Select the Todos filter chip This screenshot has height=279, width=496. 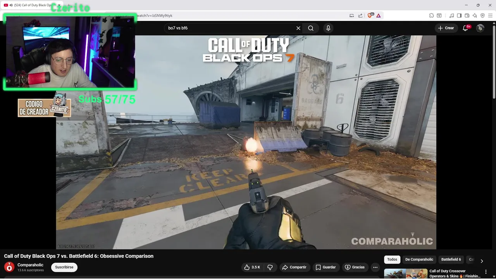[392, 260]
